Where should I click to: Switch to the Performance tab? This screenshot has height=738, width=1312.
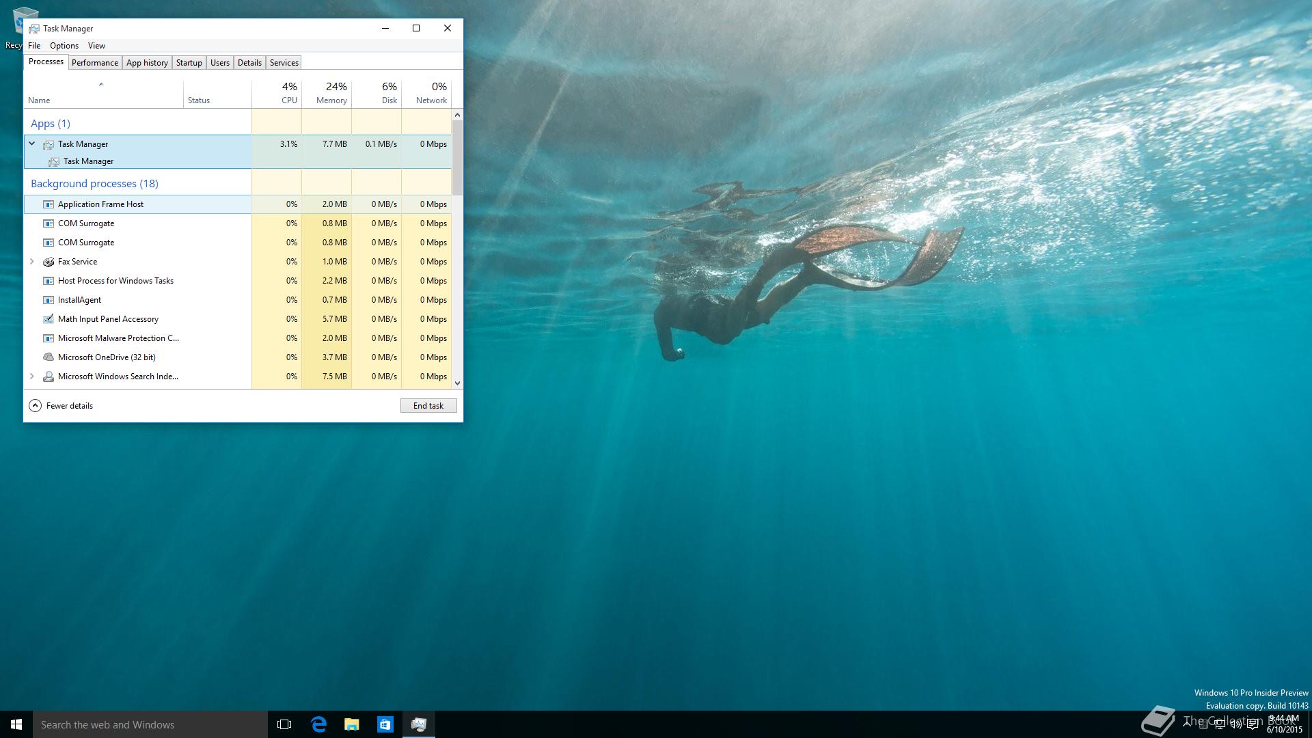tap(95, 63)
